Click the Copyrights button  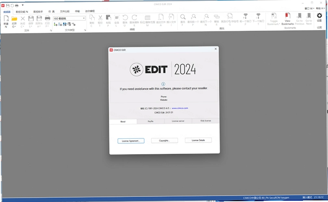(x=165, y=140)
